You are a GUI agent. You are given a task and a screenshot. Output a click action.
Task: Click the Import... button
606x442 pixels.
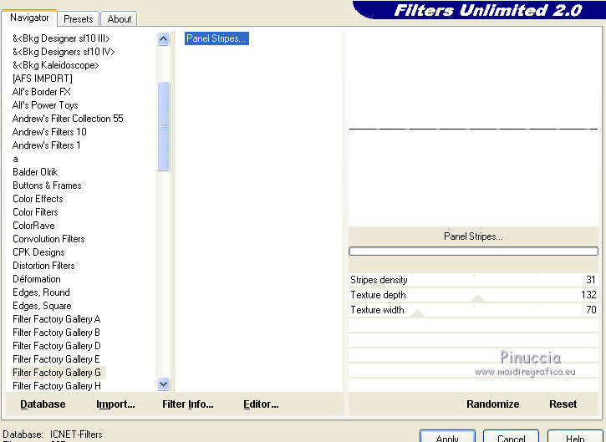tap(115, 404)
